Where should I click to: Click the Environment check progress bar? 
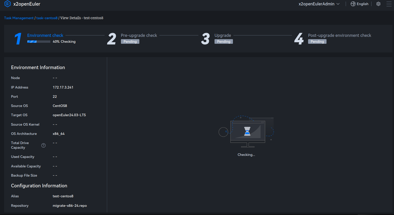(39, 41)
